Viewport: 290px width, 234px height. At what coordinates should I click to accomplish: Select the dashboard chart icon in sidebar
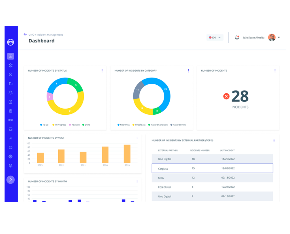point(10,56)
